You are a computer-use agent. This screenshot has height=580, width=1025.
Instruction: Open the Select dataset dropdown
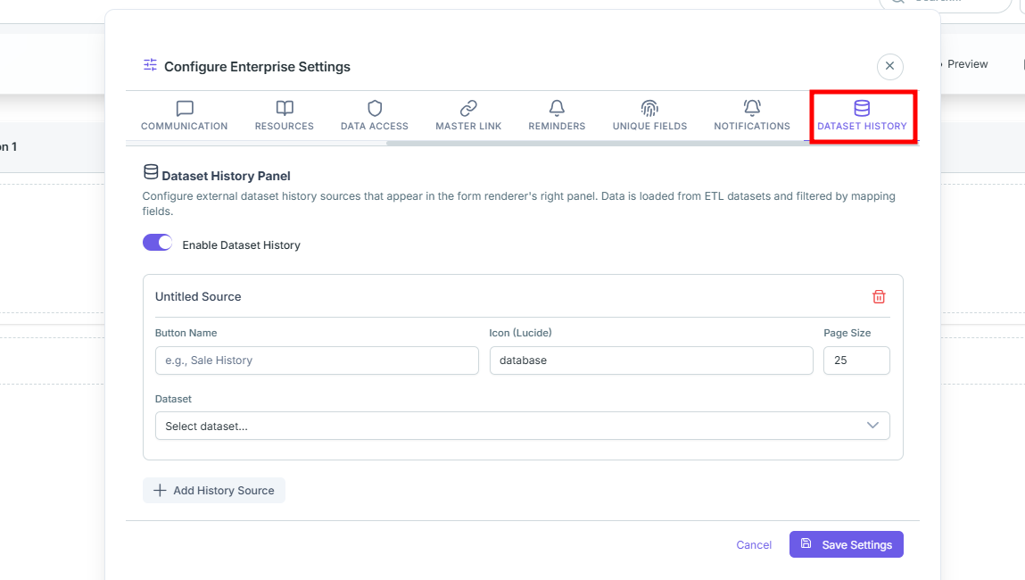[x=522, y=426]
